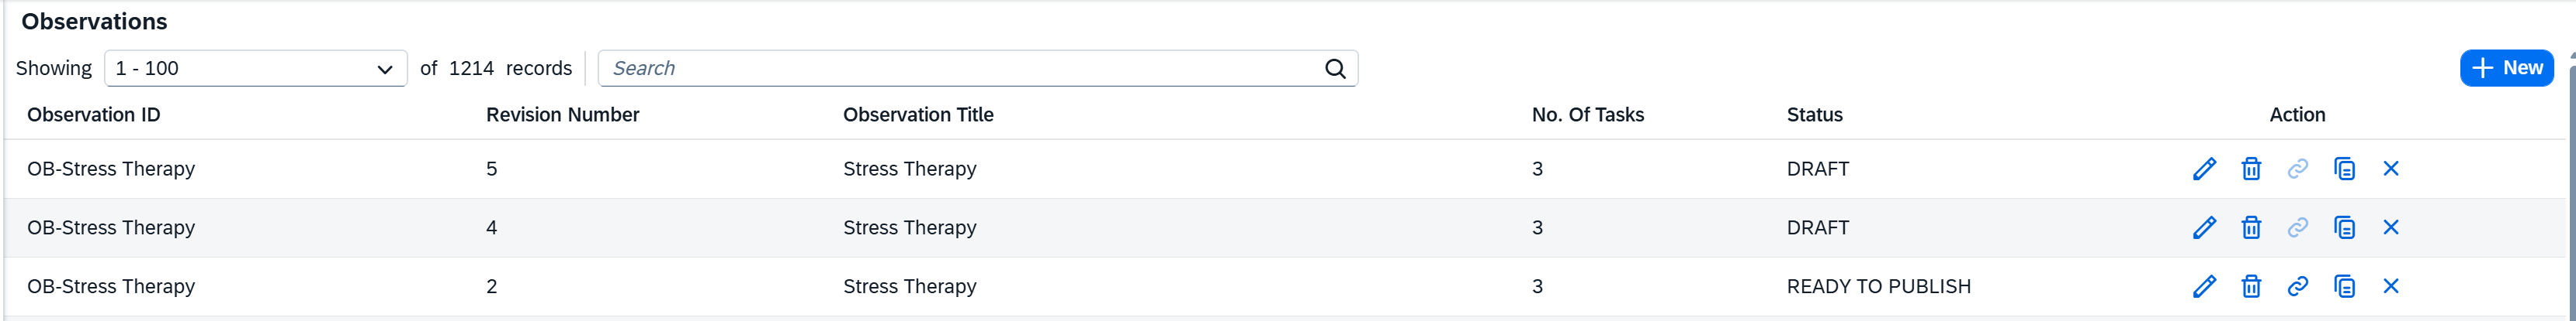
Task: Delete the revision 5 observation row
Action: tap(2251, 169)
